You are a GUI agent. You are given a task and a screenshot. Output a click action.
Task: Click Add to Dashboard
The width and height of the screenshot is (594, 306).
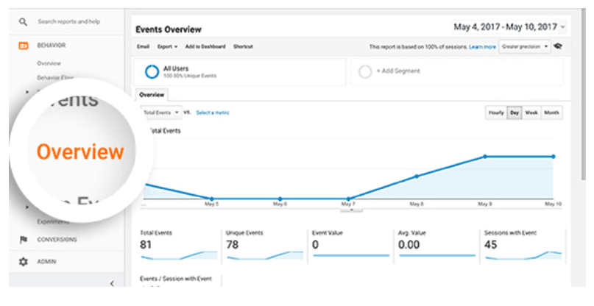click(x=205, y=46)
